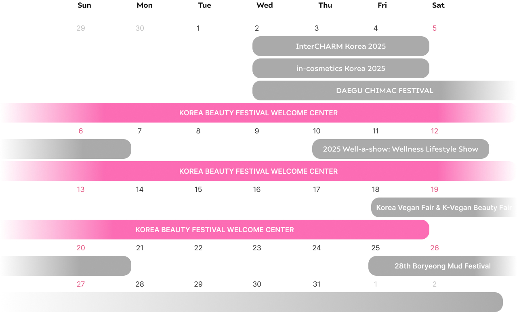Select Korea Vegan Fair & K-Vegan Beauty Fair
This screenshot has height=312, width=517.
pos(444,207)
